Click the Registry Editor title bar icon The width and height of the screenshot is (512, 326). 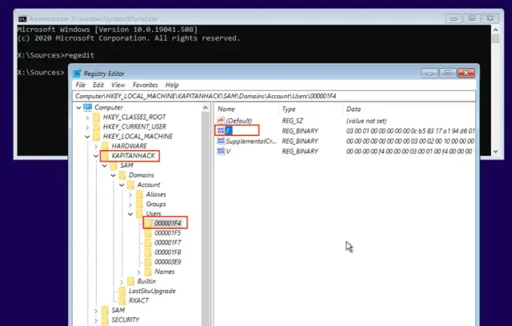[x=78, y=73]
